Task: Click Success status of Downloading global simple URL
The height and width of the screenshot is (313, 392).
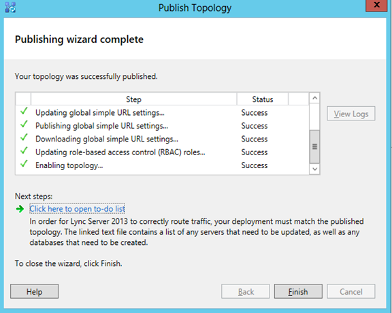Action: (x=255, y=139)
